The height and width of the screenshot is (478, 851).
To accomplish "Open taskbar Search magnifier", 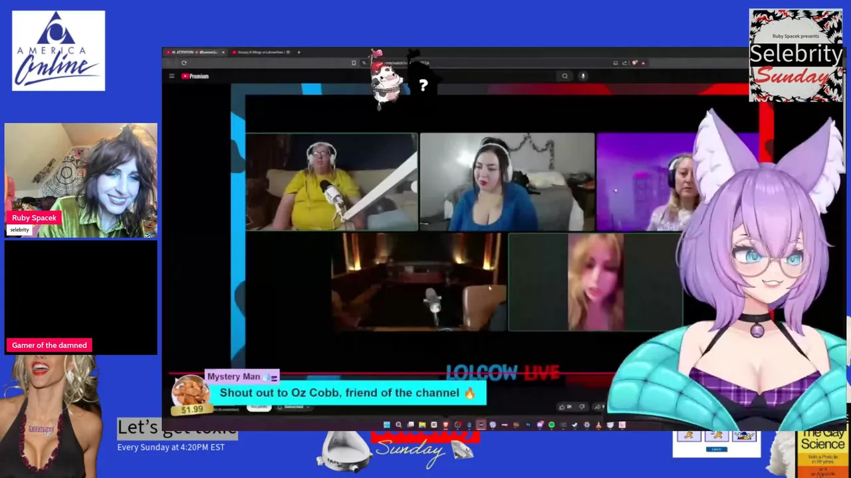I will coord(398,425).
